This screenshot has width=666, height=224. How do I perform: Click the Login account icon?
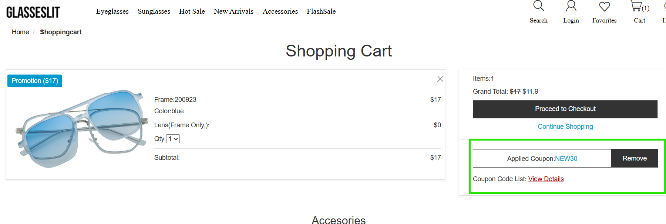(571, 11)
